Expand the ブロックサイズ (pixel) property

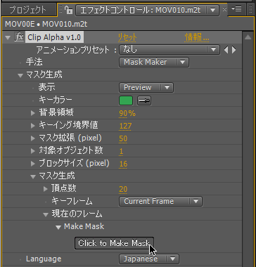(33, 164)
